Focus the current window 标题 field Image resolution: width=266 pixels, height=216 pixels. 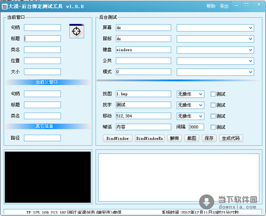[43, 39]
